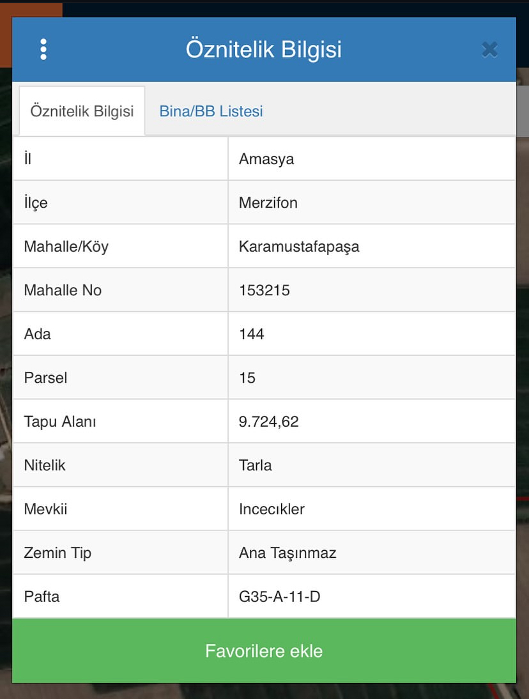The height and width of the screenshot is (699, 529).
Task: Click the Amasya province value
Action: [266, 159]
